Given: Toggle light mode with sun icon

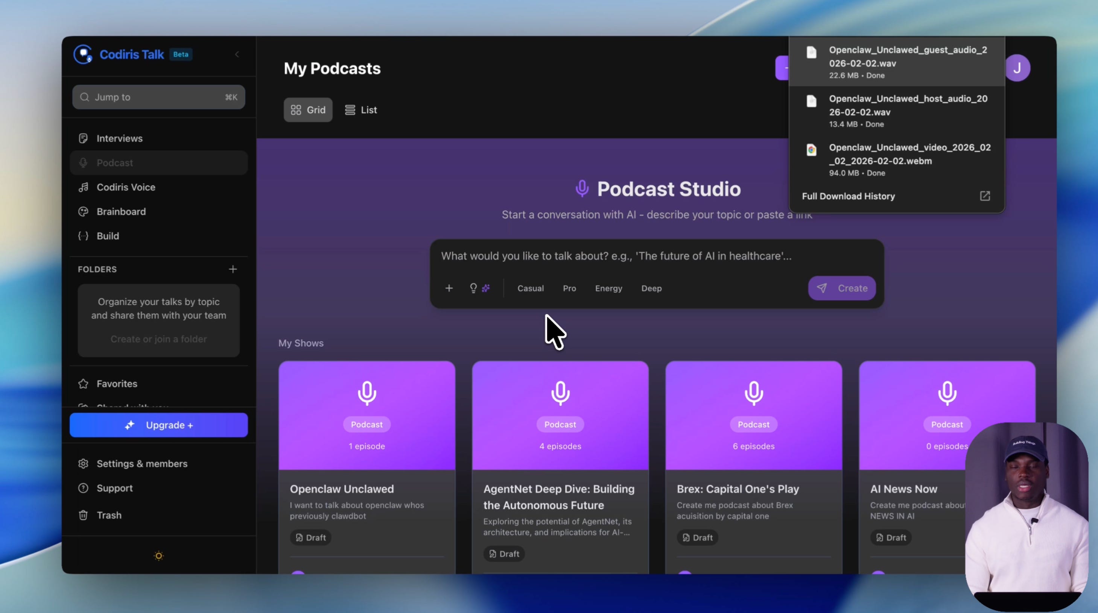Looking at the screenshot, I should tap(158, 556).
